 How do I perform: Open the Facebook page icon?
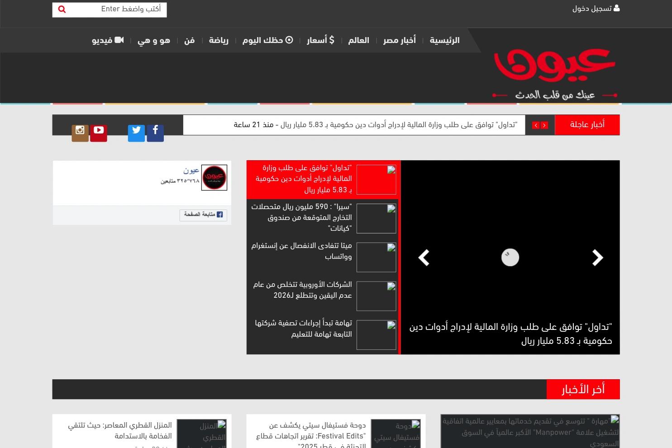tap(155, 130)
